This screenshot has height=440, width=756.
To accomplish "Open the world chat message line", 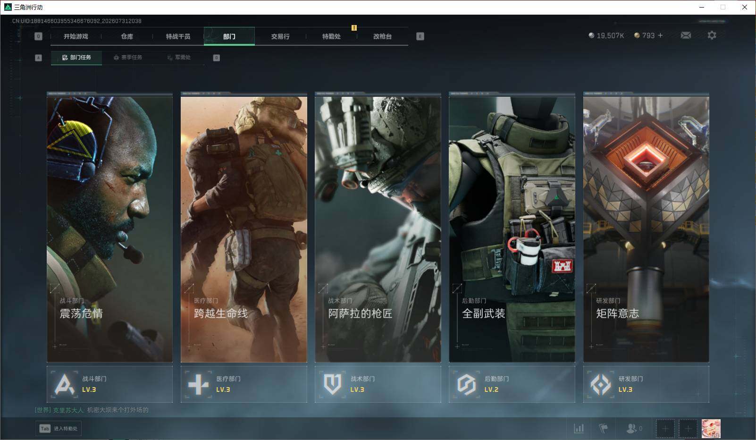I will [92, 410].
